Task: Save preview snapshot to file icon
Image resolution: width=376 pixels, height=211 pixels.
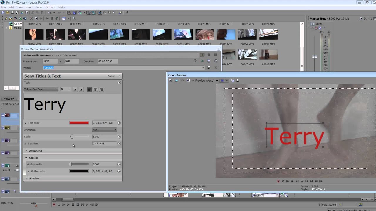Action: [237, 81]
